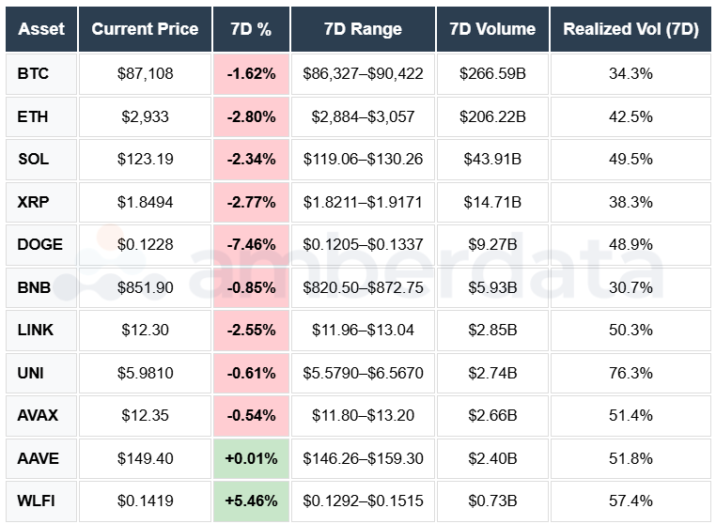Sort by the Current Price header

point(145,29)
